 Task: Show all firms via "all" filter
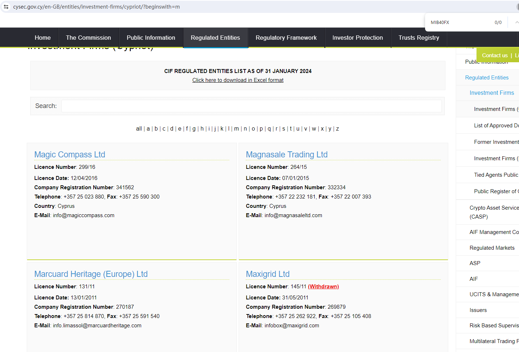(139, 129)
